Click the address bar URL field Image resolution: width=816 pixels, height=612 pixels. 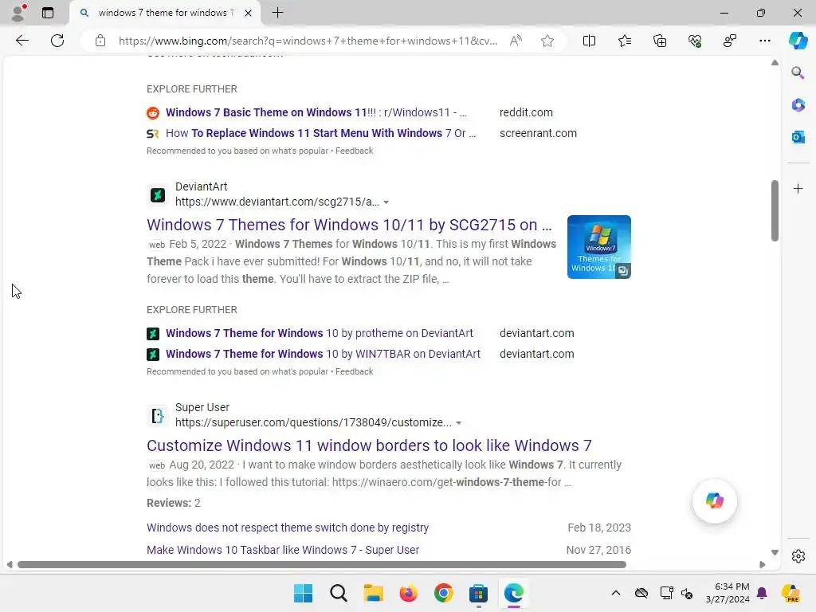[308, 41]
